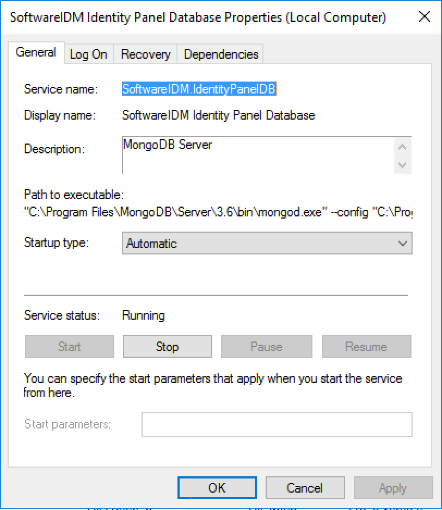This screenshot has height=510, width=442.
Task: Click the Start parameters input field
Action: tap(277, 425)
